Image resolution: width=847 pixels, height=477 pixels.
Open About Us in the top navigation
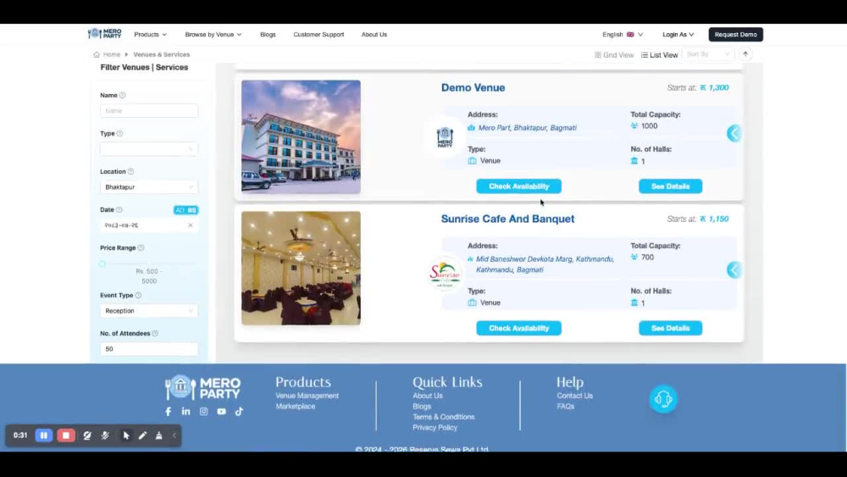374,35
